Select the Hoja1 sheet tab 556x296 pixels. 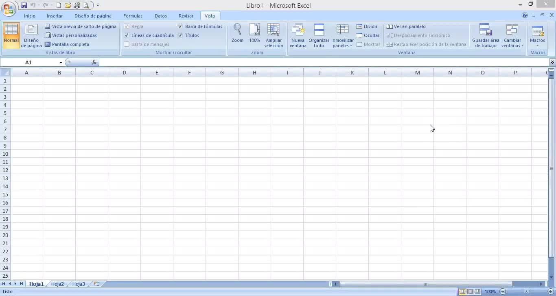tap(36, 284)
